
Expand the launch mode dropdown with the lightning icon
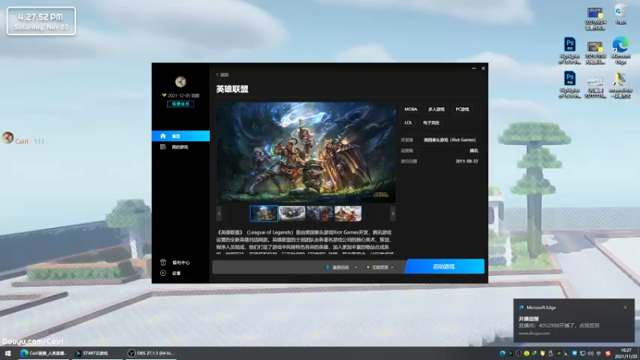pos(342,267)
